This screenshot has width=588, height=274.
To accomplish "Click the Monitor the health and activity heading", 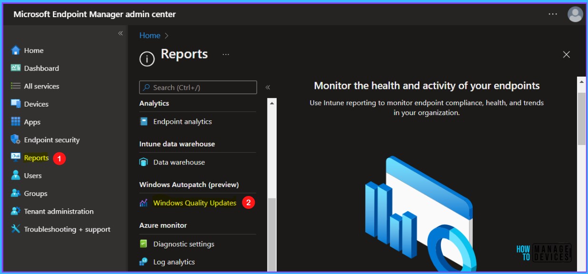I will click(x=427, y=86).
